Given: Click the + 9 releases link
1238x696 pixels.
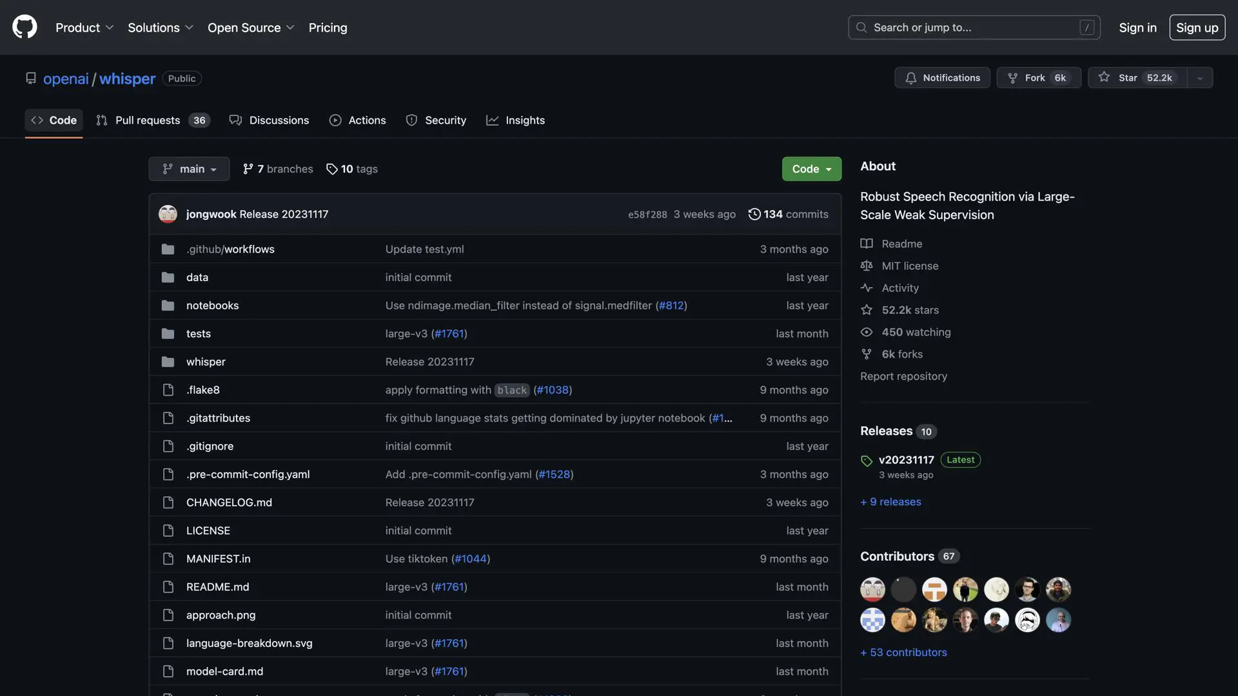Looking at the screenshot, I should click(x=890, y=501).
